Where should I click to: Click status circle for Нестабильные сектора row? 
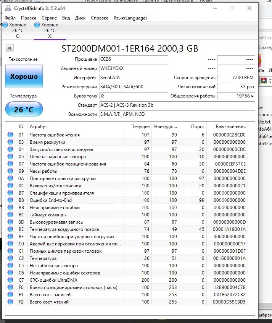pyautogui.click(x=10, y=265)
